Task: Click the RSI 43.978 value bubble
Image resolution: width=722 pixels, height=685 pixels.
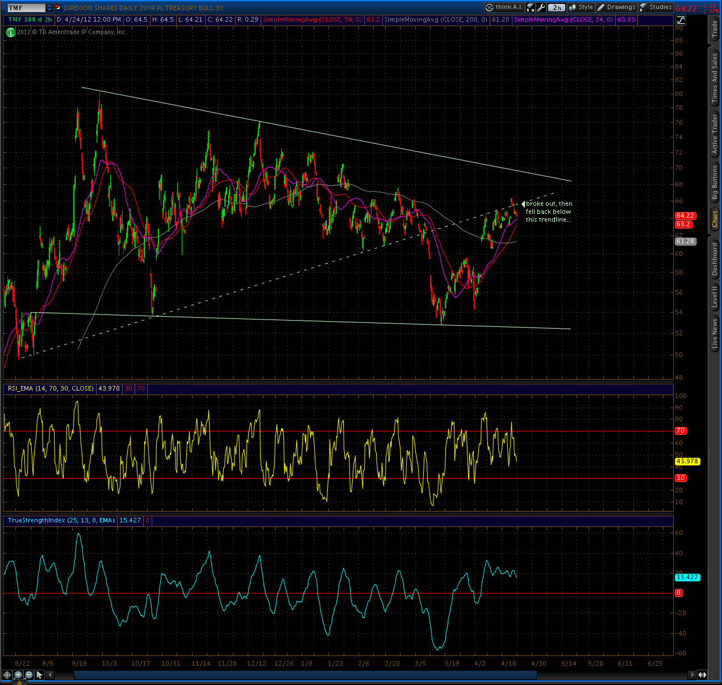Action: [x=687, y=462]
